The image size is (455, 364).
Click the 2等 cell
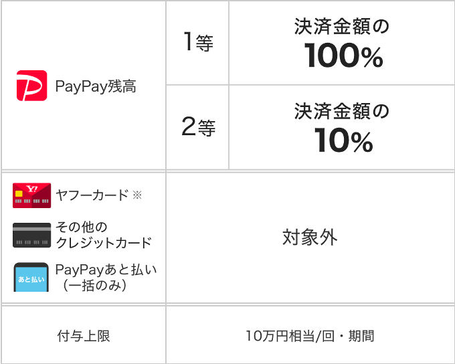pyautogui.click(x=197, y=127)
